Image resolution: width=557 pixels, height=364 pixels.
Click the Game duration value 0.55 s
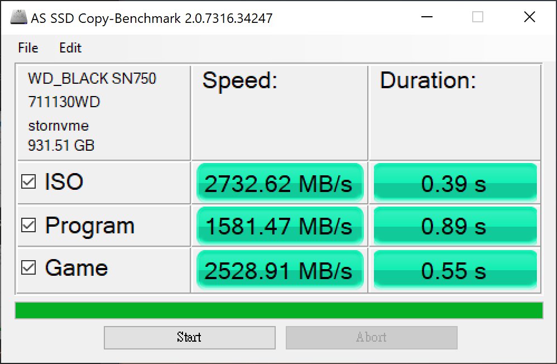tap(454, 269)
